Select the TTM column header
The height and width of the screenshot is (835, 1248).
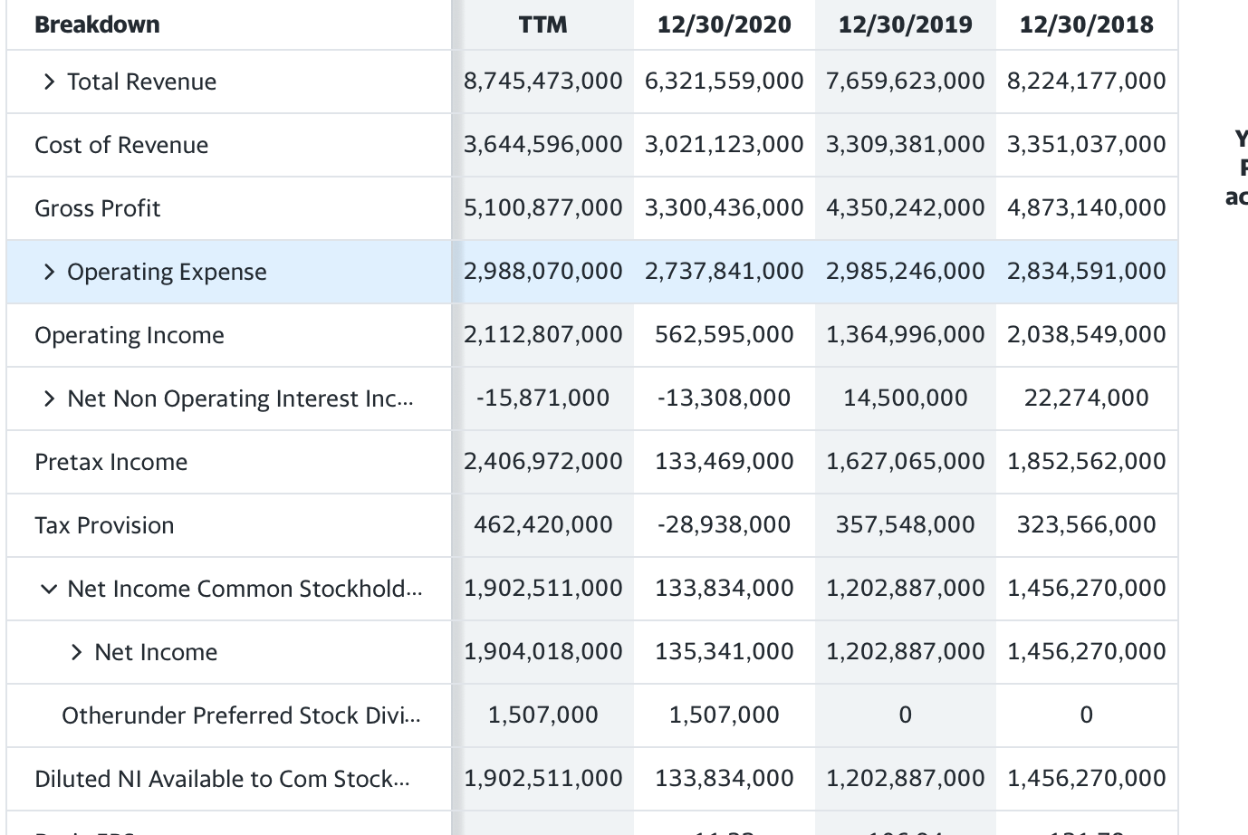(x=542, y=24)
